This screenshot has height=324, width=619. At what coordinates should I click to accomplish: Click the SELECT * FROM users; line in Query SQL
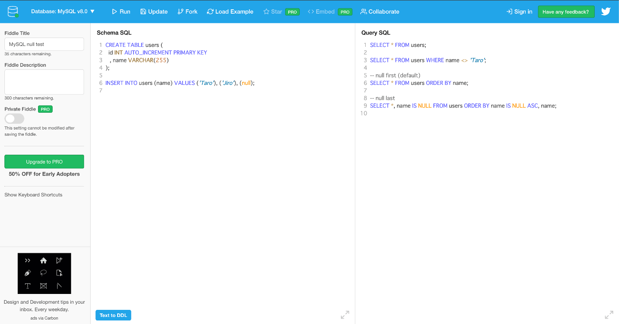pos(398,45)
